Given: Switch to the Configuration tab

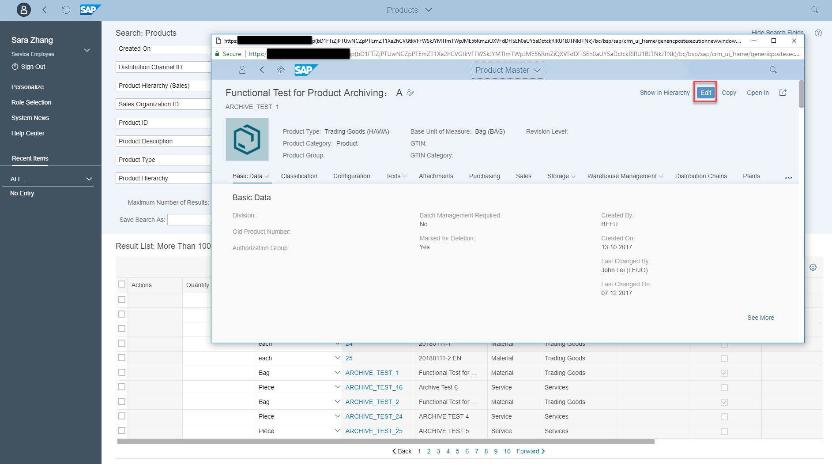Looking at the screenshot, I should click(352, 176).
